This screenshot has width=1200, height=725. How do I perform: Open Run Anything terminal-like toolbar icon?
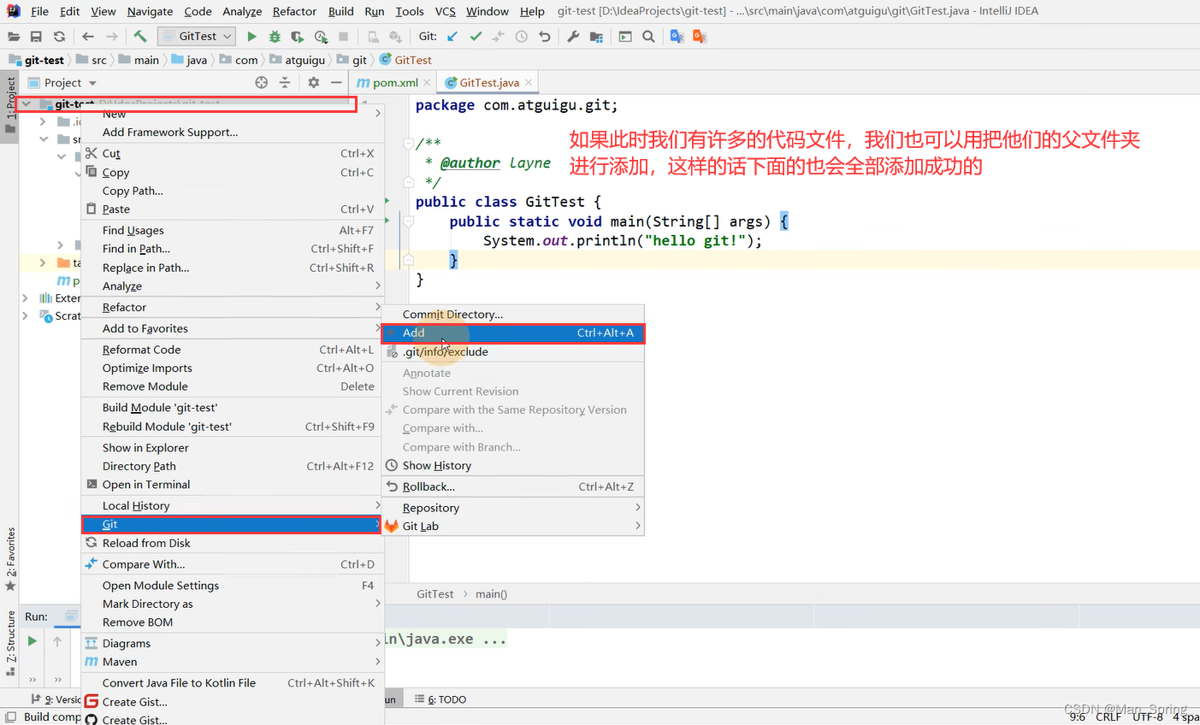click(x=625, y=37)
